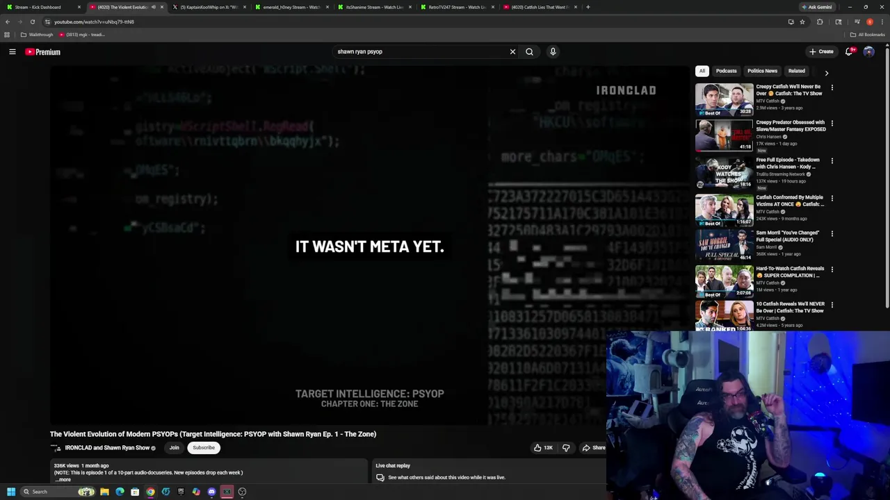Select the Related filter chip

click(797, 71)
